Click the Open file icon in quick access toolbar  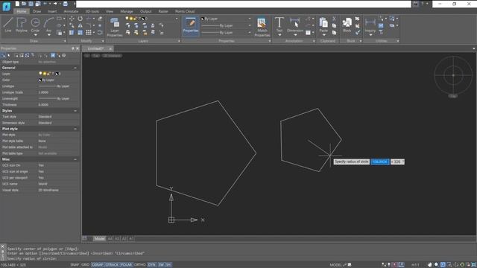pyautogui.click(x=24, y=4)
